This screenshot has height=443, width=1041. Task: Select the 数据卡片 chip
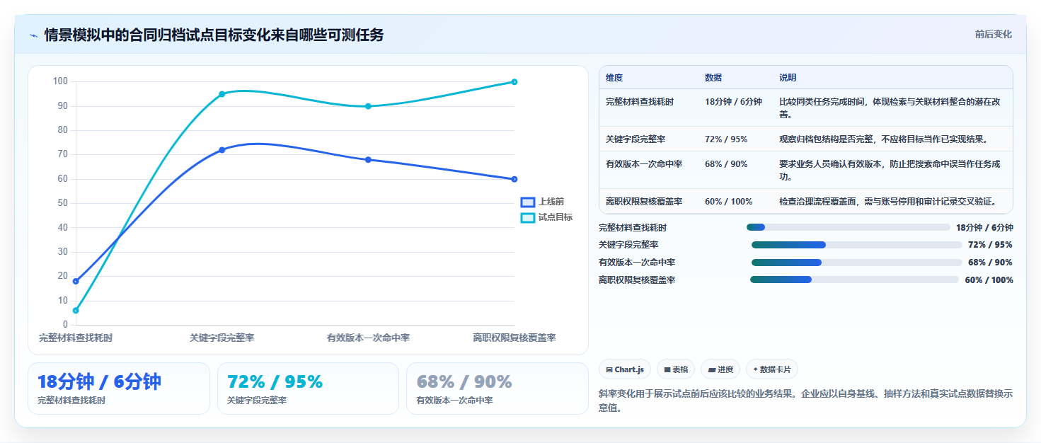point(773,369)
